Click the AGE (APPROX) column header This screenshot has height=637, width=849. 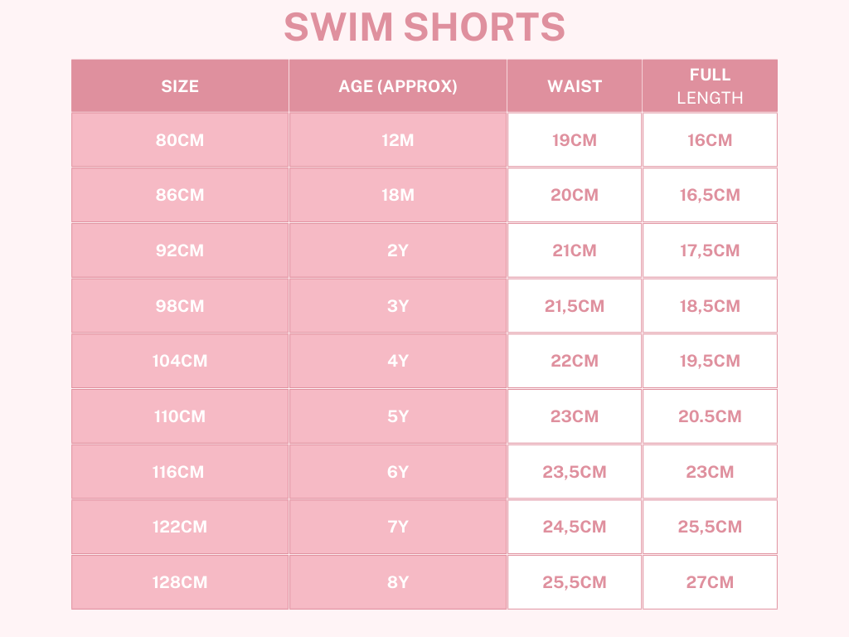(398, 86)
